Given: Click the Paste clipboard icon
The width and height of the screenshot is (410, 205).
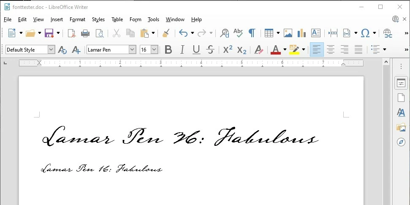Looking at the screenshot, I should pos(144,33).
